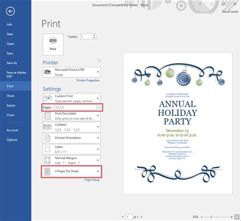Screen dimensions: 241x221
Task: Open Printer Properties link
Action: click(88, 80)
